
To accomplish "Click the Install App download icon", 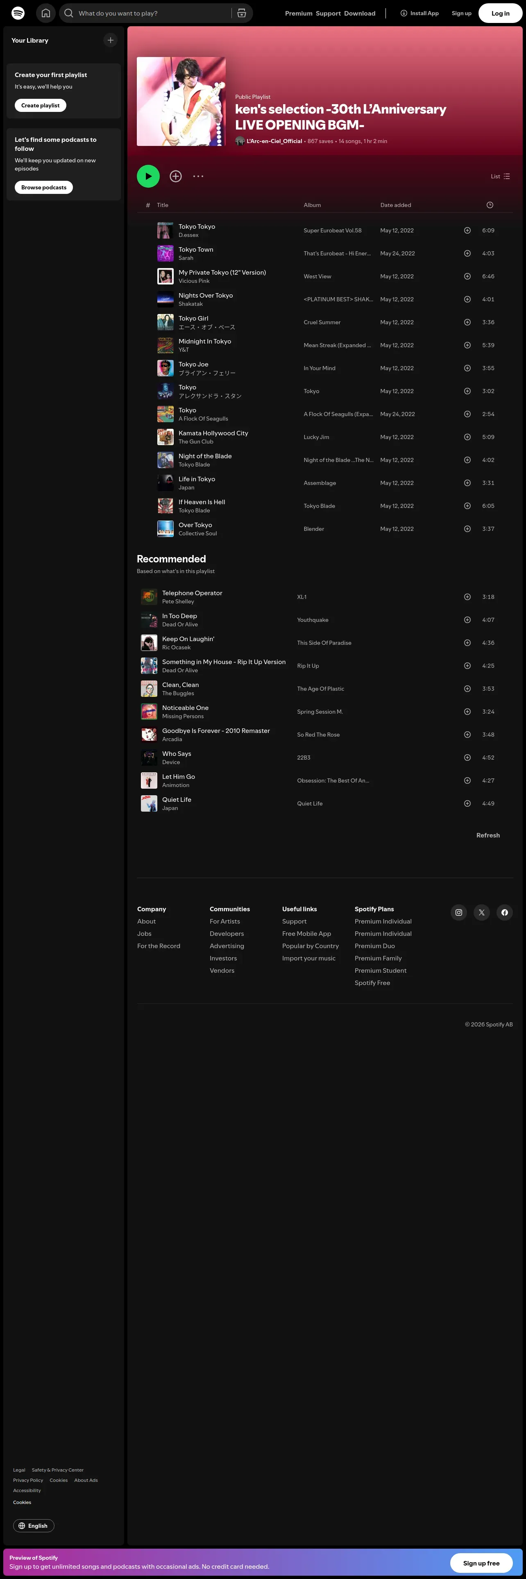I will [404, 13].
